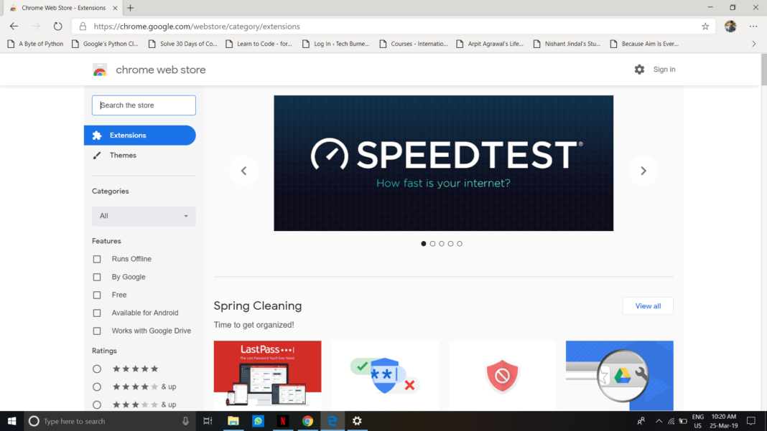Check Available for Android filter
Screen dimensions: 767x431
[97, 313]
